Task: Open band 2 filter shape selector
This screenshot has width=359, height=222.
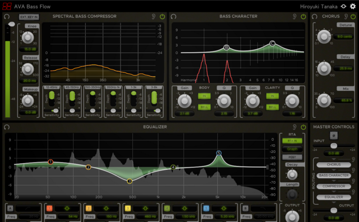Action: click(106, 209)
